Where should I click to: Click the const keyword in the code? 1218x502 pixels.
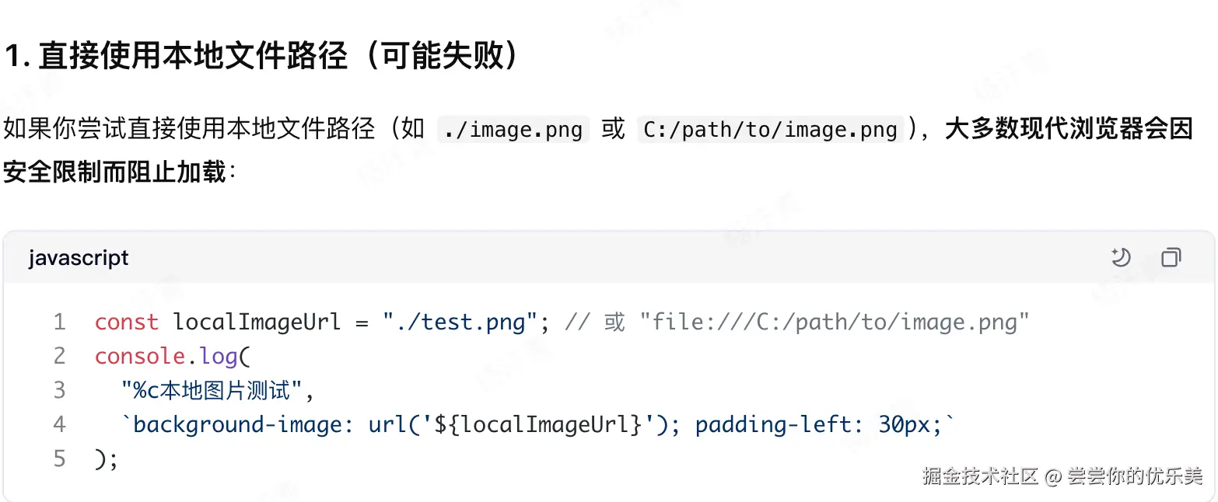coord(126,322)
